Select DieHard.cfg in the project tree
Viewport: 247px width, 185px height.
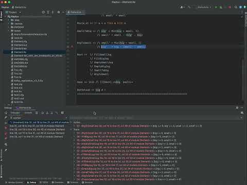(20, 42)
